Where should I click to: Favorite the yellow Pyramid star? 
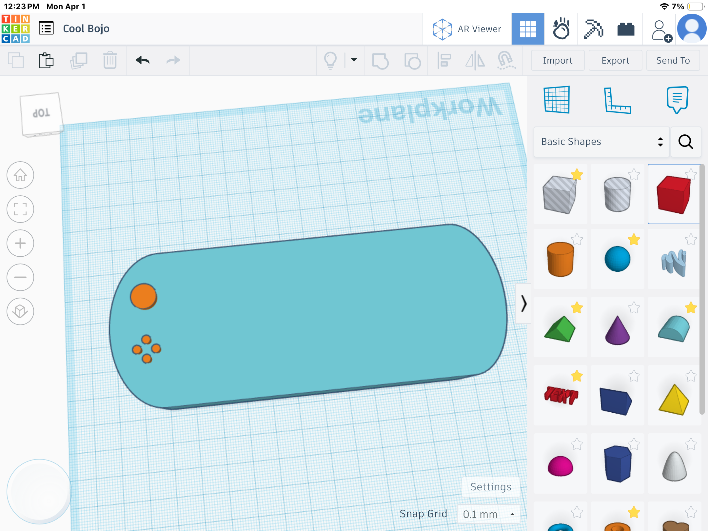(x=691, y=376)
